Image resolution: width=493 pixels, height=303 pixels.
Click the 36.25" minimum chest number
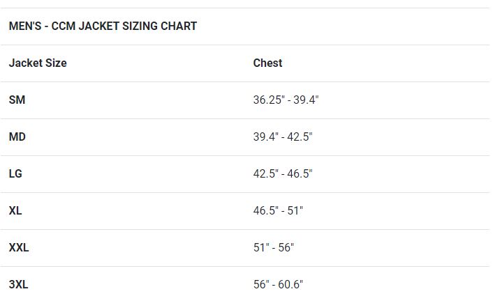(269, 100)
